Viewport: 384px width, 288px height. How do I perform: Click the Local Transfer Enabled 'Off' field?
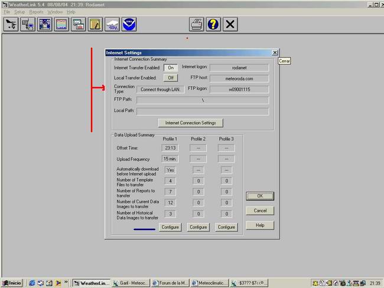(x=171, y=77)
